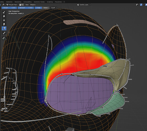
Task: Select the Draw brush tool
Action: click(4, 12)
